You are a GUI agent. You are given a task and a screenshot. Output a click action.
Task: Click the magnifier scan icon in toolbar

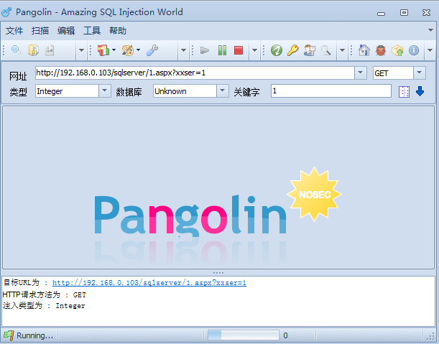click(16, 50)
